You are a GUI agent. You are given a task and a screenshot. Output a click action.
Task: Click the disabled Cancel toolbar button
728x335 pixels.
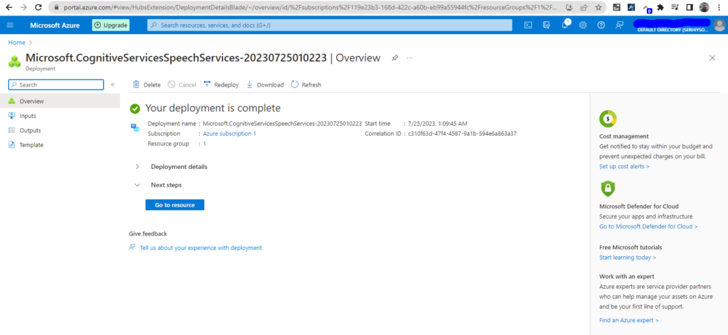[x=182, y=84]
